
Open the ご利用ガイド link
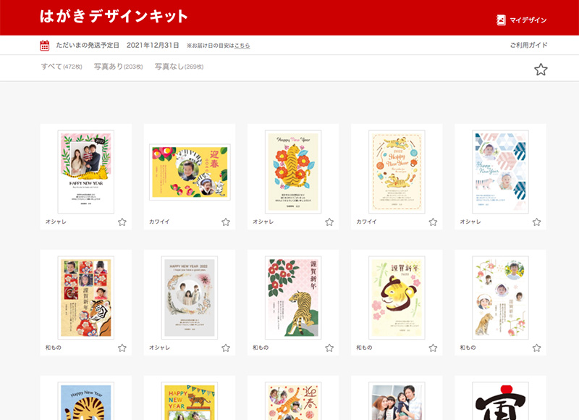pyautogui.click(x=528, y=45)
